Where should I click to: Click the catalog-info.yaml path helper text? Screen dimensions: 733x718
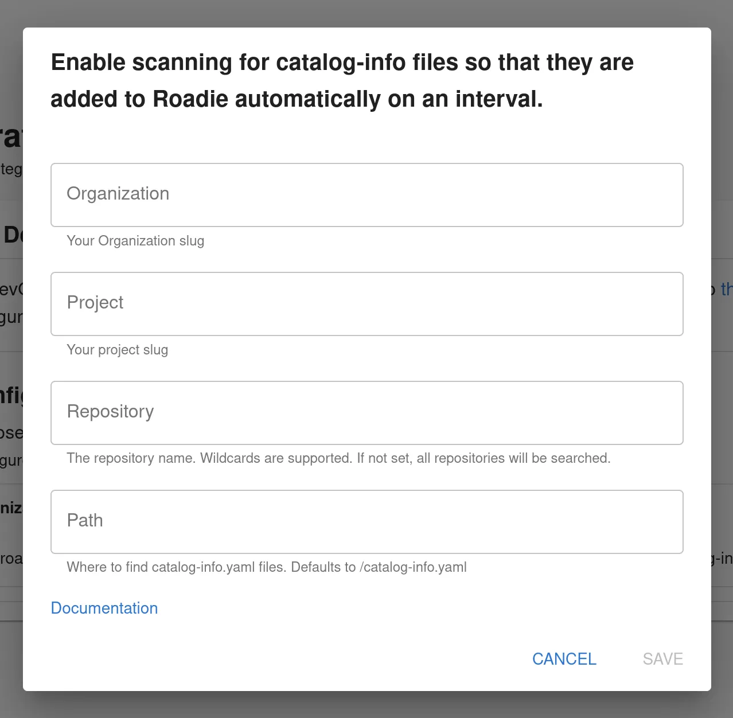click(x=267, y=567)
